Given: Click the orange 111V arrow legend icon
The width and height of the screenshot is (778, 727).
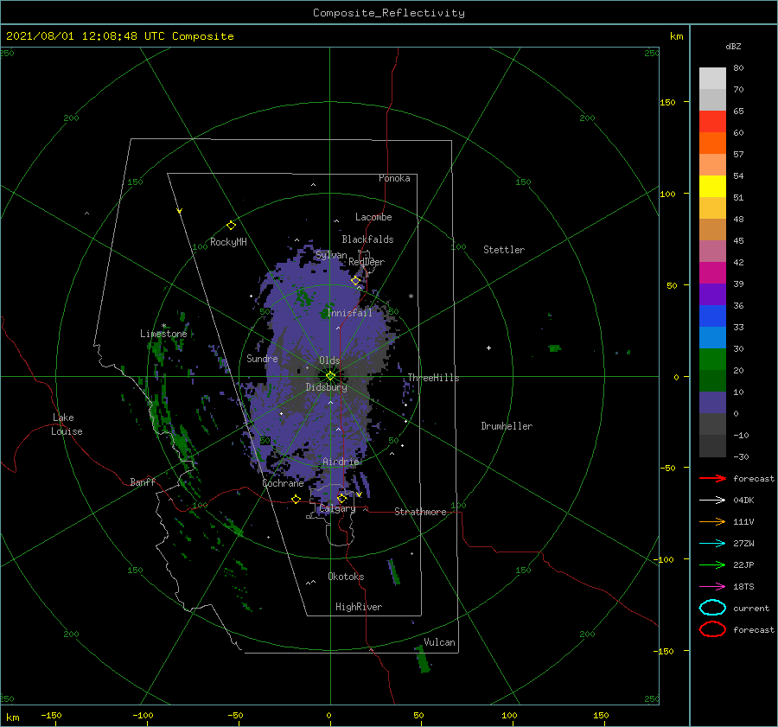Looking at the screenshot, I should (712, 521).
